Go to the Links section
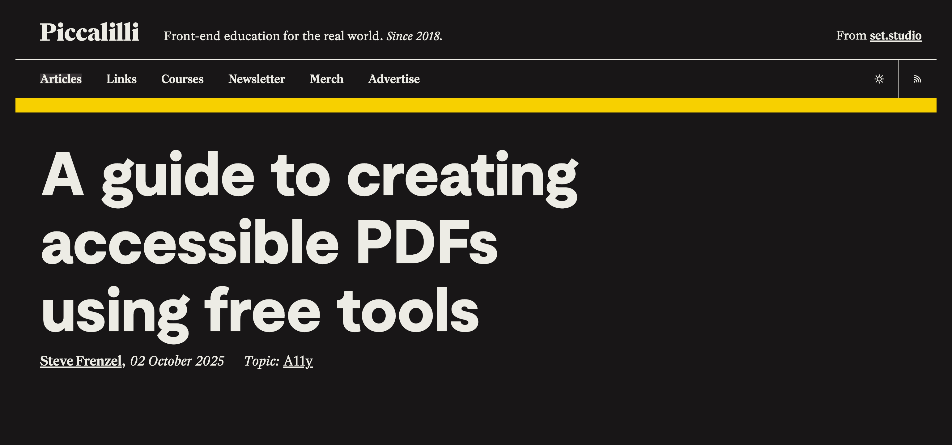The image size is (952, 445). pos(121,79)
